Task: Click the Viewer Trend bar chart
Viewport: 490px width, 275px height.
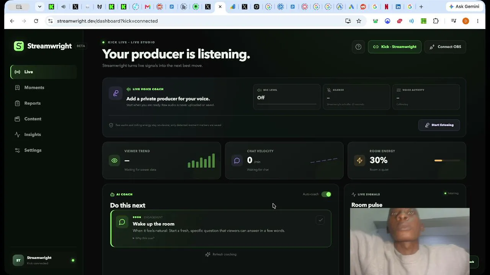Action: (201, 160)
